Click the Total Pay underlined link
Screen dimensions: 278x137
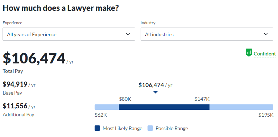13,71
